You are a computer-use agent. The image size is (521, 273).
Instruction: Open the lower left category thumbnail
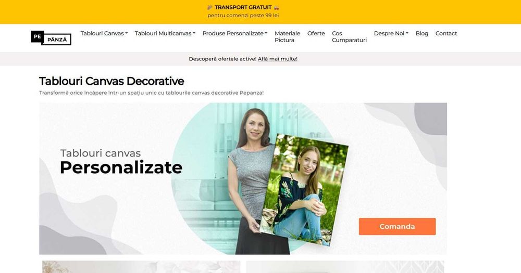click(141, 267)
